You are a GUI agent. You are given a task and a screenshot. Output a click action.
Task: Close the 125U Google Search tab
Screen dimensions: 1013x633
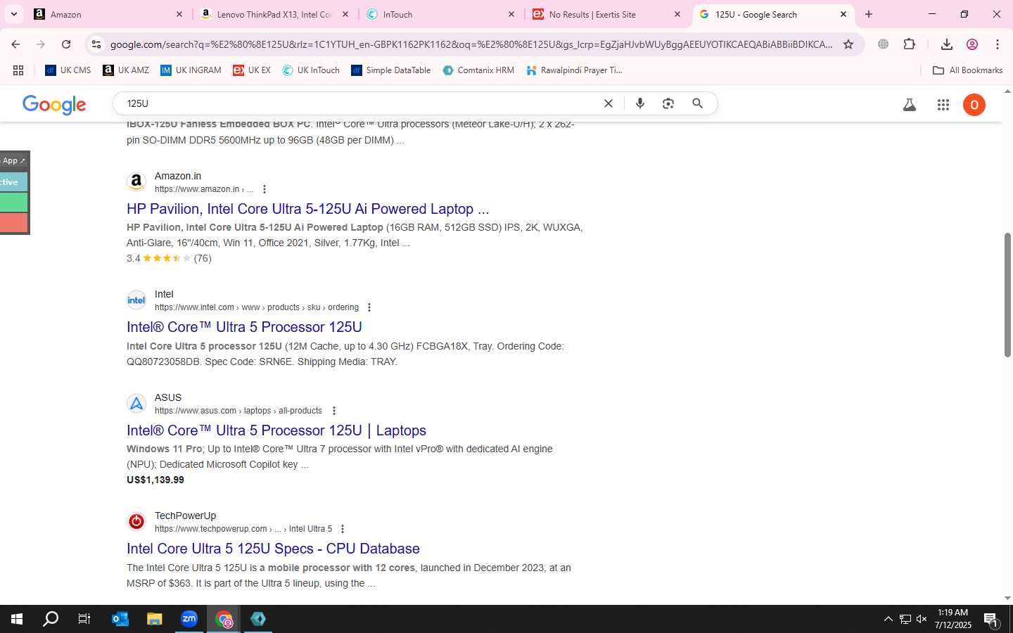[843, 14]
